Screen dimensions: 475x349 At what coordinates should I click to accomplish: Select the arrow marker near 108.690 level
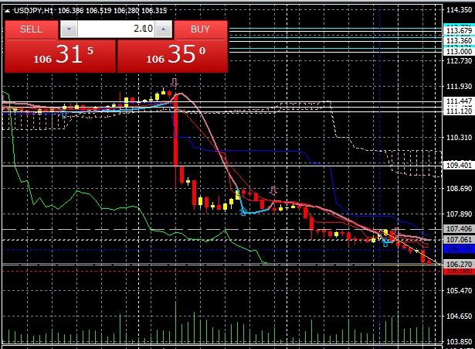click(273, 190)
